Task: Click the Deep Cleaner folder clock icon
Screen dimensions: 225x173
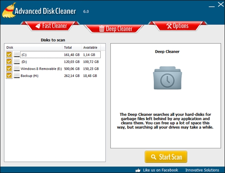Action: (167, 78)
